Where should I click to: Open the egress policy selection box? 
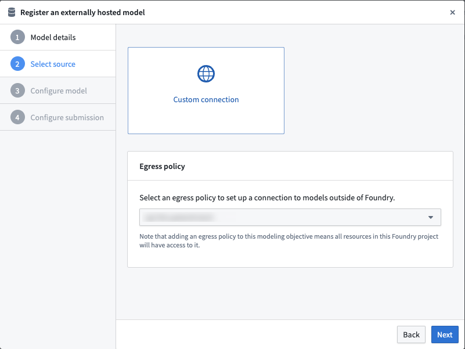[290, 217]
